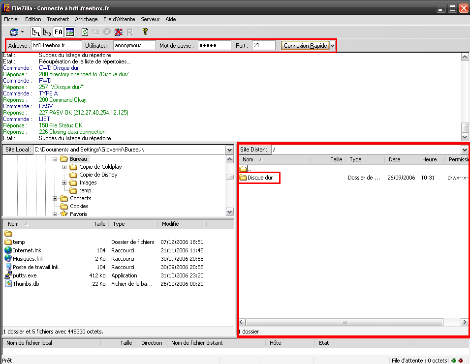This screenshot has height=364, width=470.
Task: Click the local parent directory '..' folder
Action: point(11,234)
